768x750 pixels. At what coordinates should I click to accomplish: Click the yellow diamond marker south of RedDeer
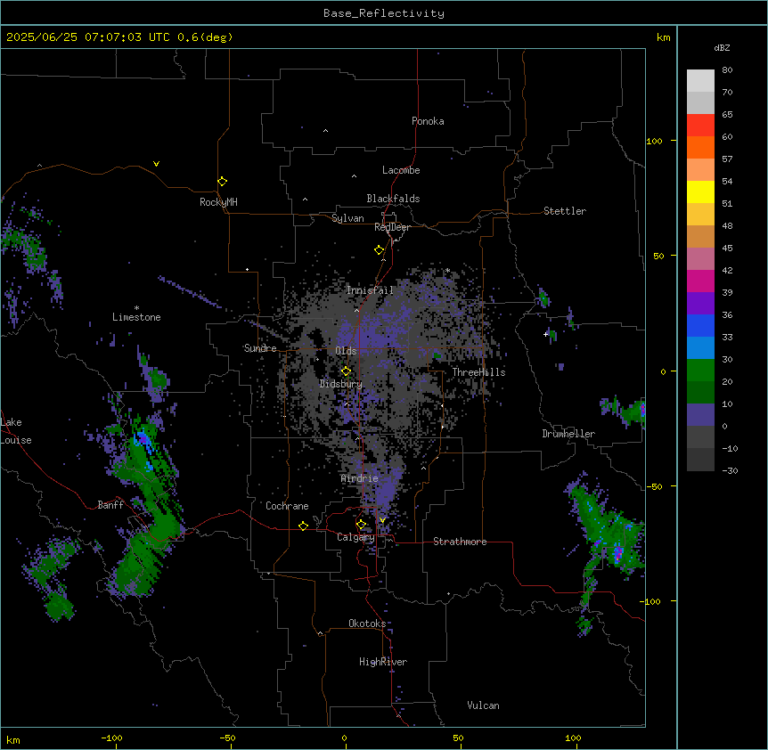tap(379, 249)
